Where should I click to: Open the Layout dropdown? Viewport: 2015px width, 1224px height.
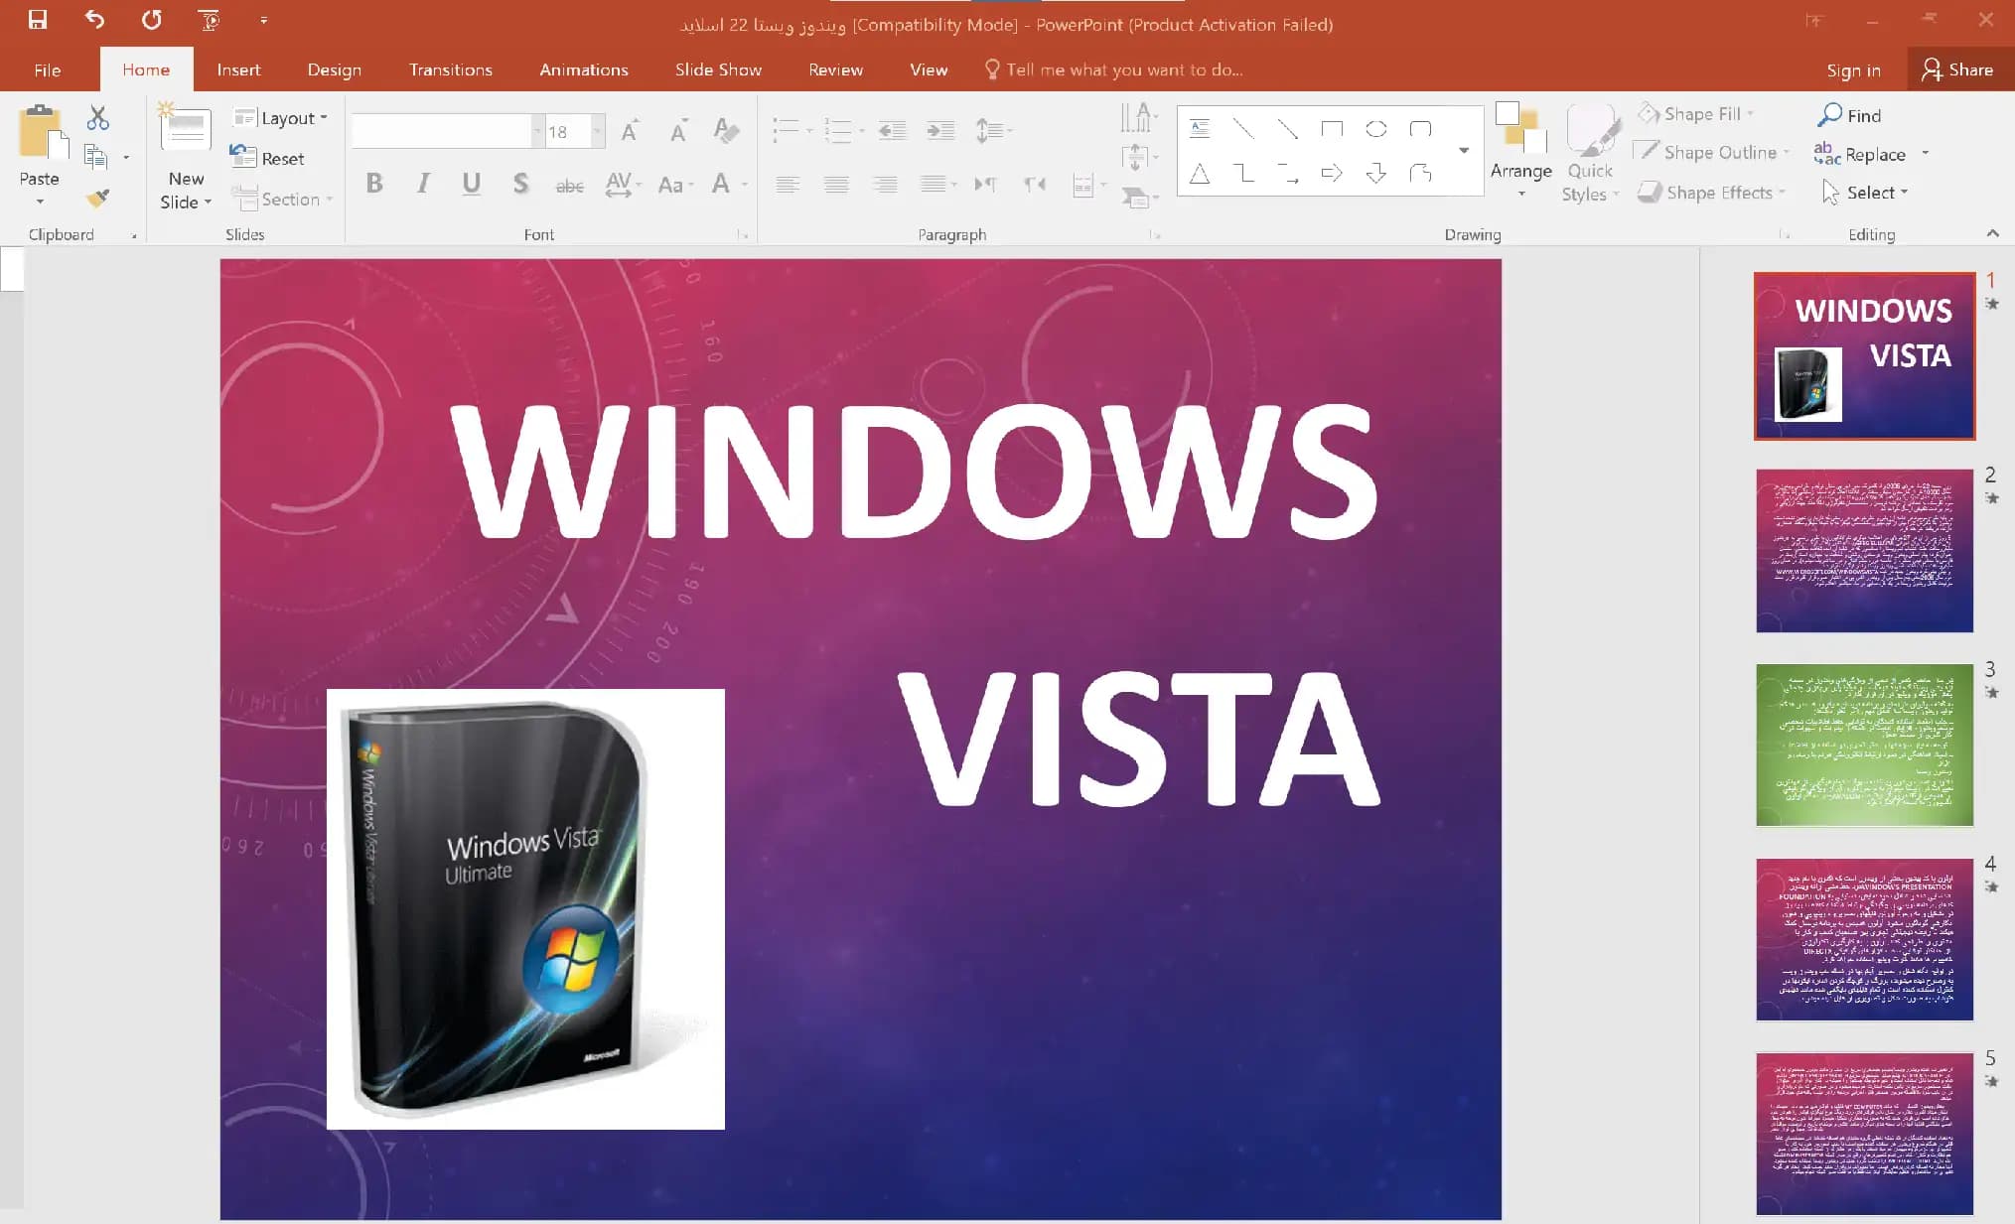281,118
